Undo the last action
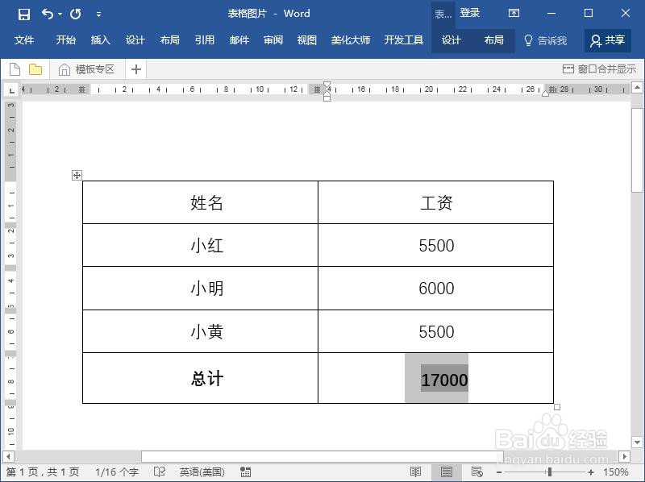645x482 pixels. click(46, 14)
